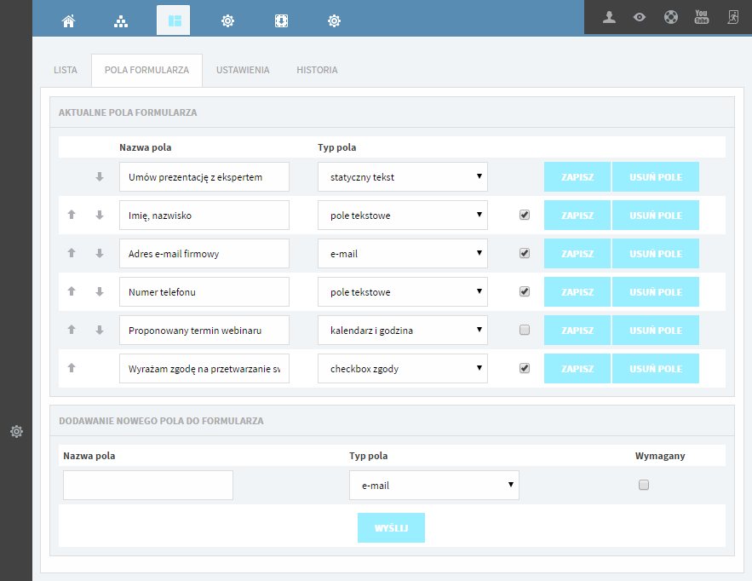Select the highlighted layout panel icon
The image size is (752, 581).
coord(174,20)
